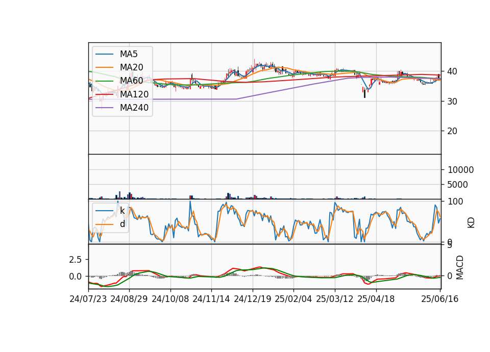Click the price axis value 20
The image size is (490, 352).
(x=452, y=131)
